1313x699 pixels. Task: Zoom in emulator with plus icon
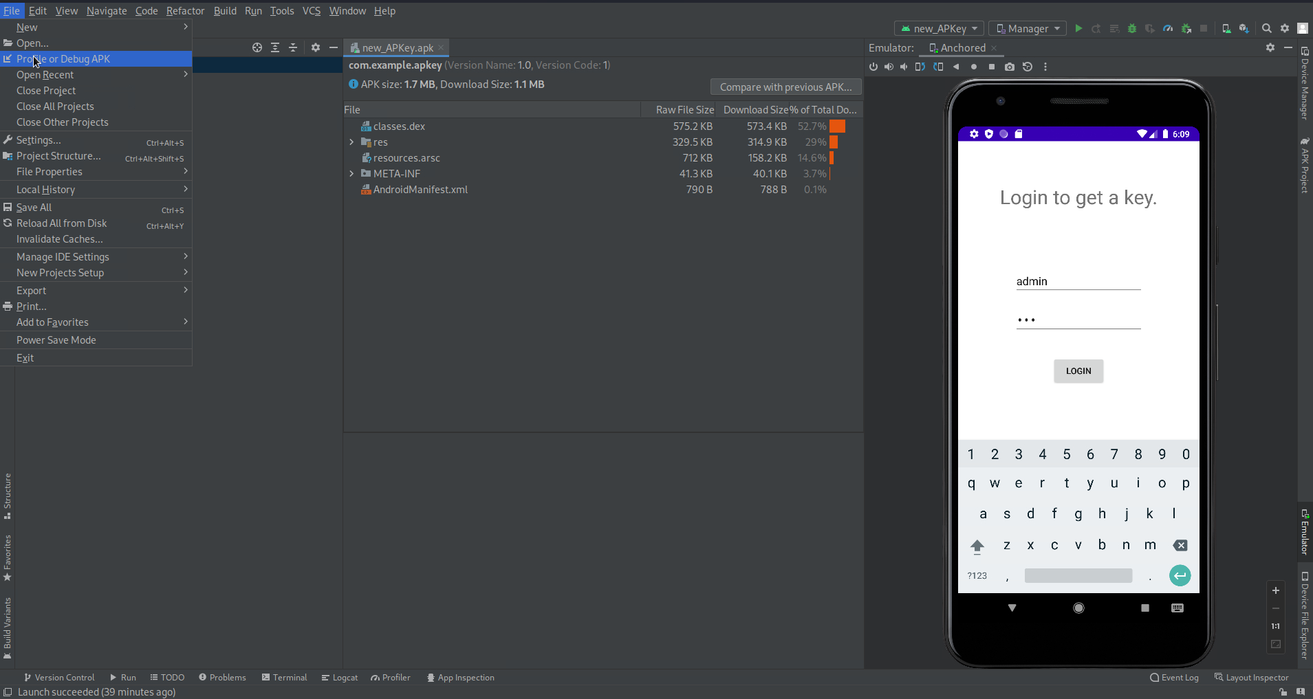1276,590
